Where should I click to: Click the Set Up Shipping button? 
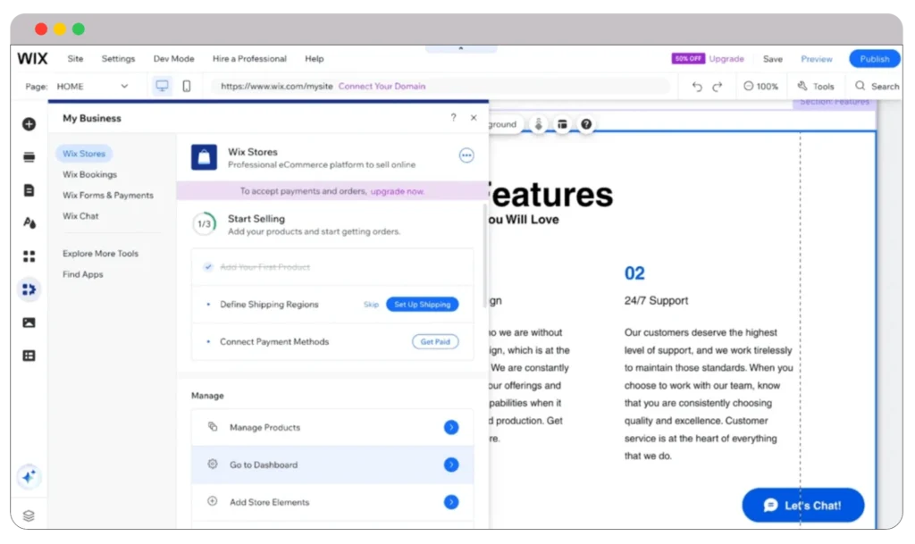pyautogui.click(x=423, y=305)
